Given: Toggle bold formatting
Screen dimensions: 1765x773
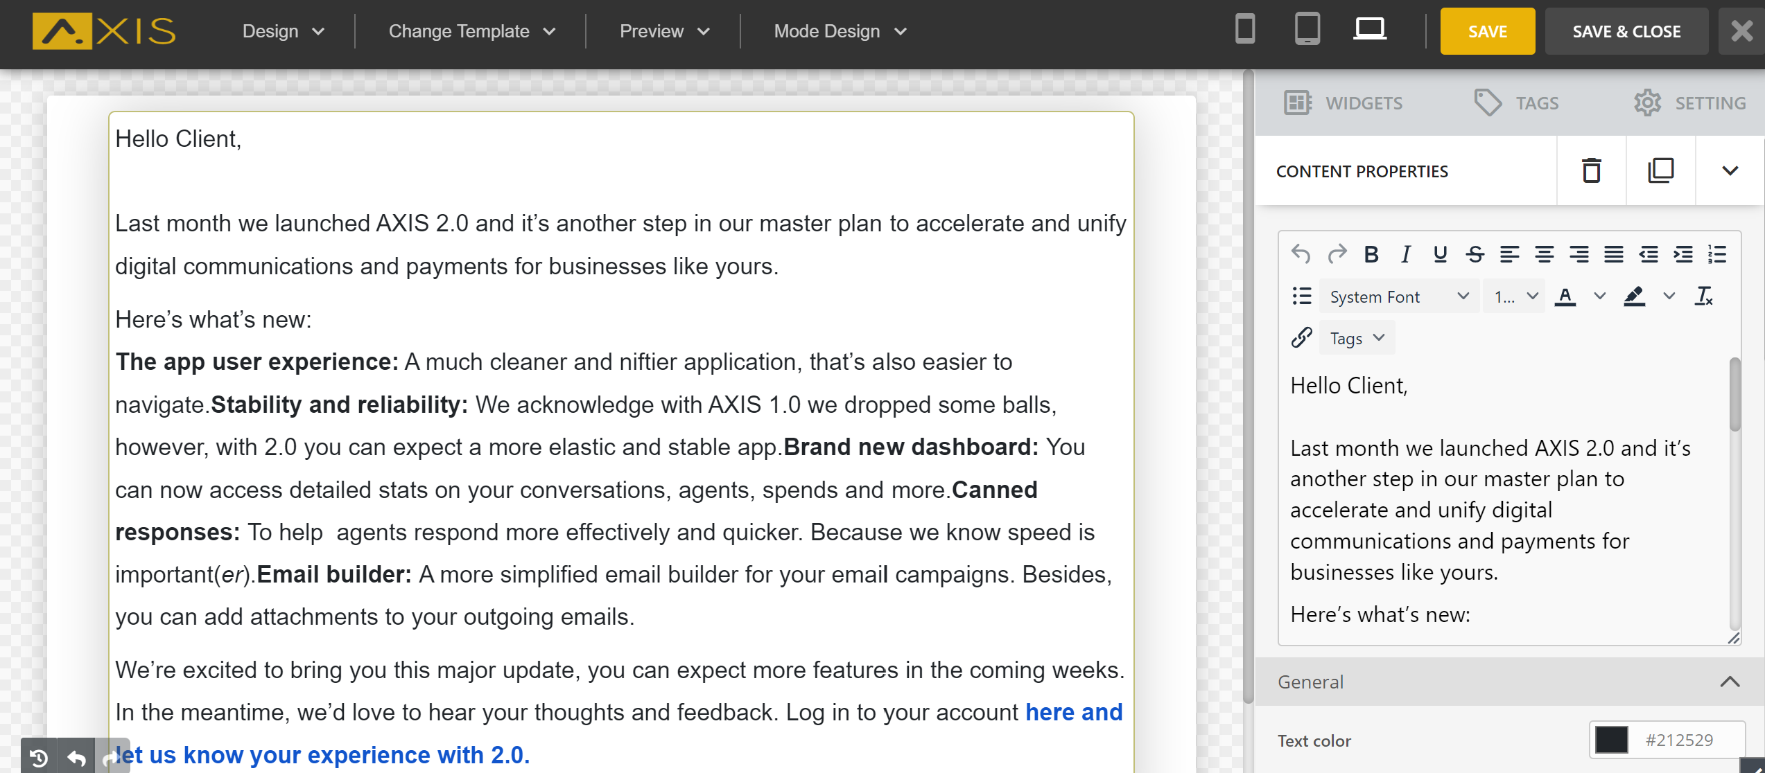Looking at the screenshot, I should coord(1371,254).
